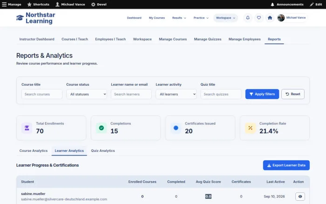Open Manage Employees tab
Viewport: 326px width, 204px height.
pos(244,39)
